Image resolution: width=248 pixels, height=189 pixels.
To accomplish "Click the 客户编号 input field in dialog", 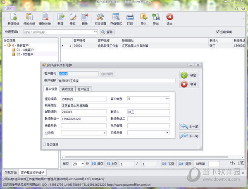I will click(x=78, y=74).
